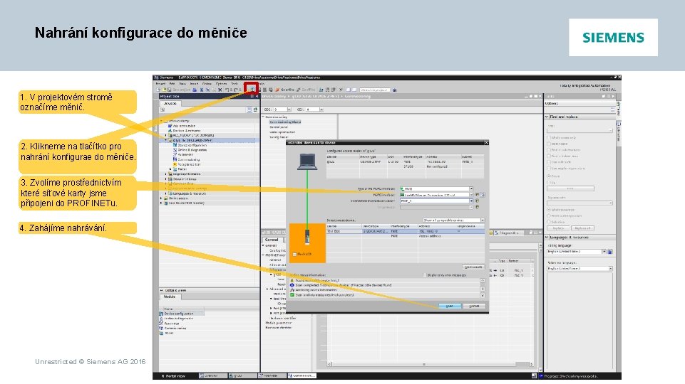This screenshot has height=384, width=685.
Task: Switch to the Diagnostics inspector tab
Action: pyautogui.click(x=509, y=233)
